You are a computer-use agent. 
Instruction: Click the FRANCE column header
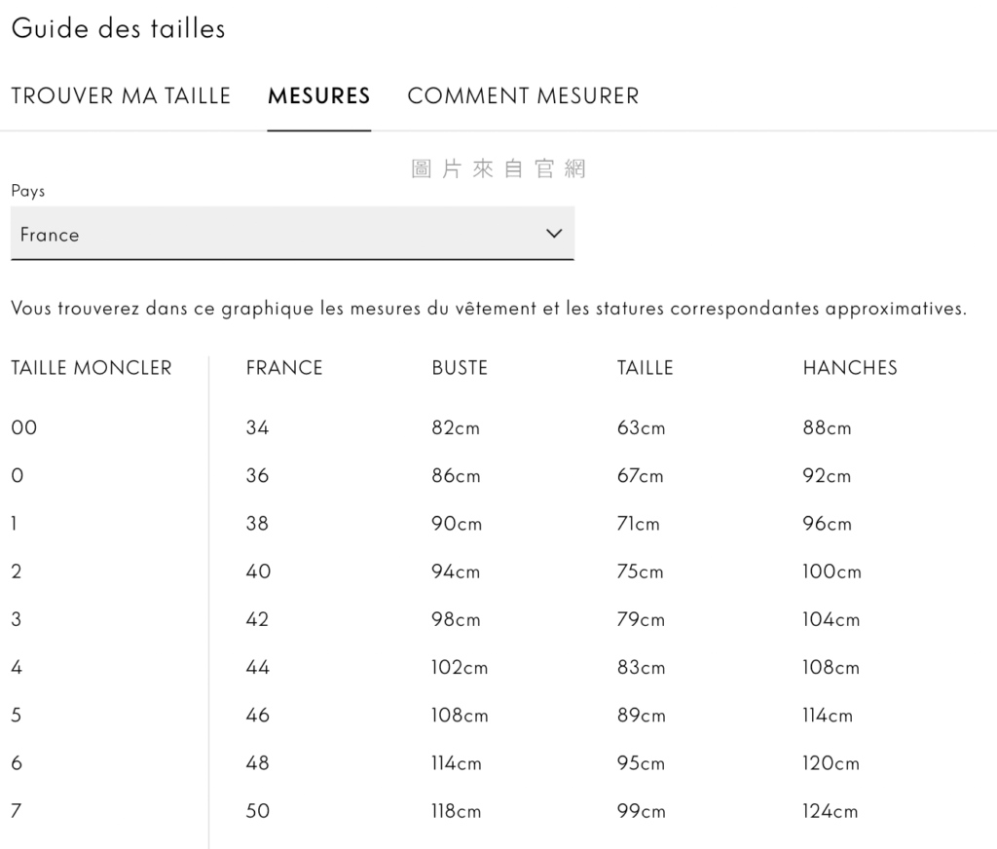(x=284, y=368)
